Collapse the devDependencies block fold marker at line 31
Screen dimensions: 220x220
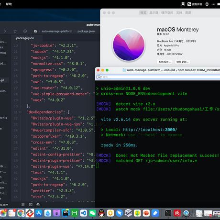pos(20,112)
